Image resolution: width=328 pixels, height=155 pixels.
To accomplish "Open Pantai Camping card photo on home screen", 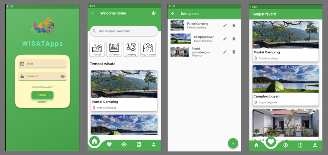I will click(x=124, y=84).
